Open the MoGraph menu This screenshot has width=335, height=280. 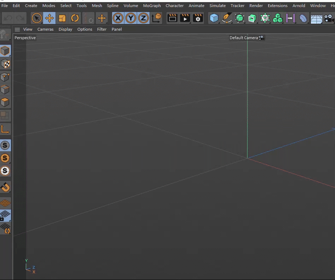click(152, 6)
